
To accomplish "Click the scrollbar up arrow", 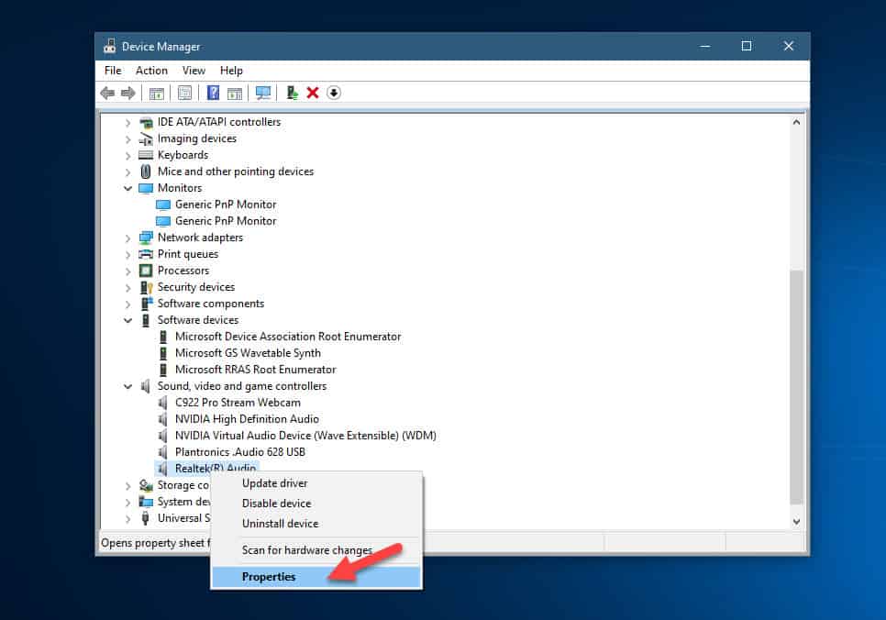I will (796, 122).
